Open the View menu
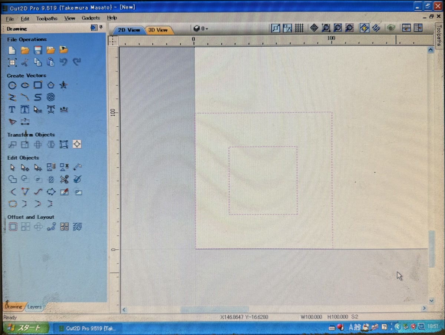Viewport: 445px width, 335px height. (69, 18)
